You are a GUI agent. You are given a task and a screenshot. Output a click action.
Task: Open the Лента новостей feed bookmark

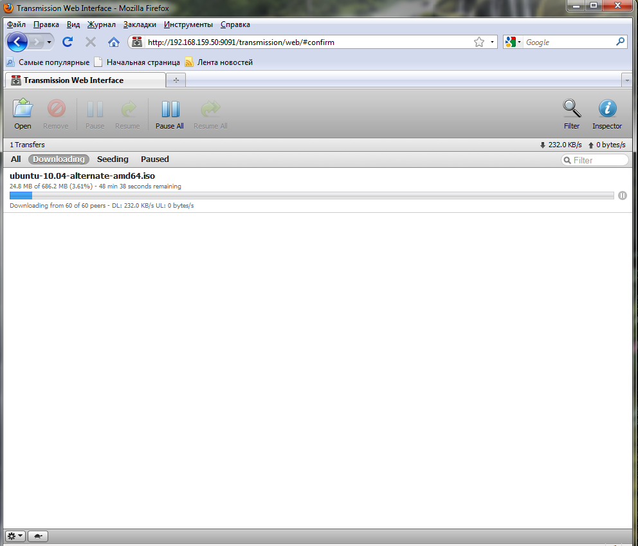pos(219,62)
